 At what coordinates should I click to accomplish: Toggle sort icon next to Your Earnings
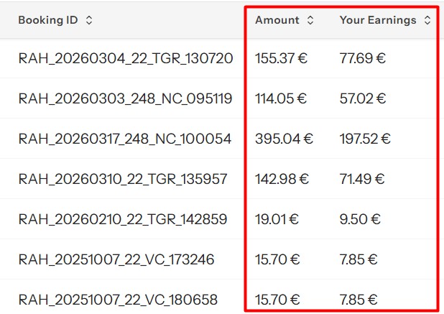(427, 21)
